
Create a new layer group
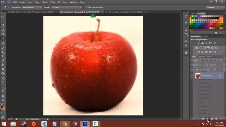tap(212, 119)
